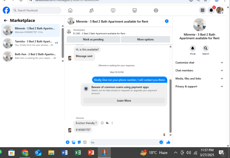Click conversation list scroll down arrow
This screenshot has height=158, width=230.
[x=63, y=61]
